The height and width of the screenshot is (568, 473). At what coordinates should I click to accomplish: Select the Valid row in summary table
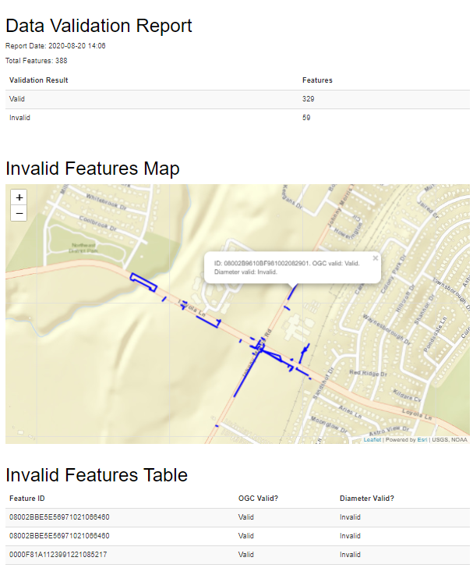tap(17, 99)
